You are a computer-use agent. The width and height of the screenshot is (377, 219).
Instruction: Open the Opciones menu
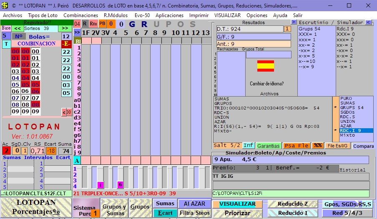[257, 15]
